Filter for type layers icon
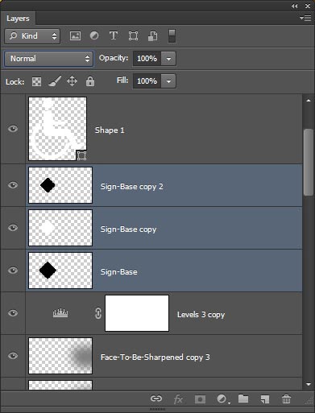315x413 pixels. [114, 35]
